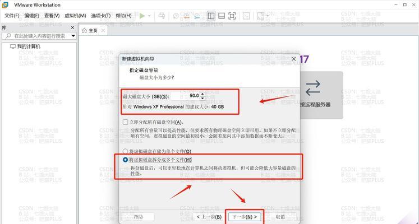The height and width of the screenshot is (224, 419).
Task: Decrease disk size with the down stepper arrow
Action: (x=202, y=98)
